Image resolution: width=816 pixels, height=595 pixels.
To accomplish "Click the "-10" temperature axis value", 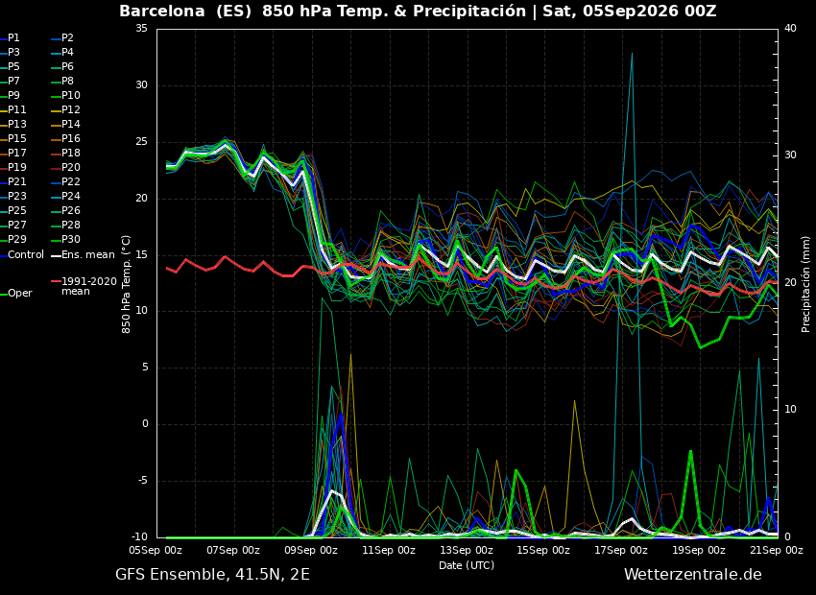I will (138, 536).
